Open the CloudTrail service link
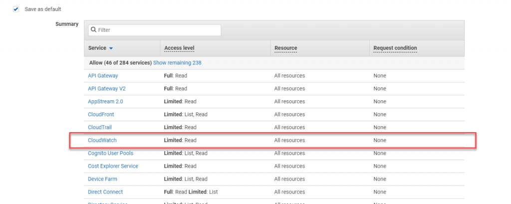This screenshot has width=511, height=204. pyautogui.click(x=100, y=128)
